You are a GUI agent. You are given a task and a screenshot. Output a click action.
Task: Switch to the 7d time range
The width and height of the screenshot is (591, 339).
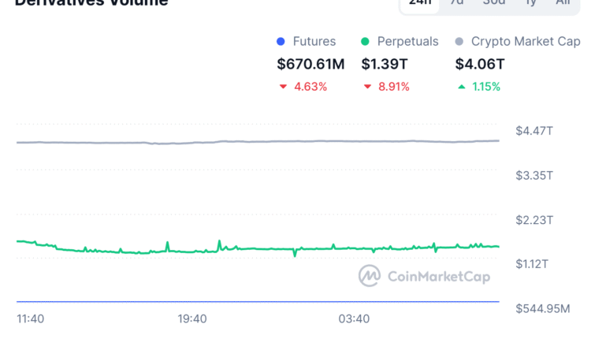457,2
